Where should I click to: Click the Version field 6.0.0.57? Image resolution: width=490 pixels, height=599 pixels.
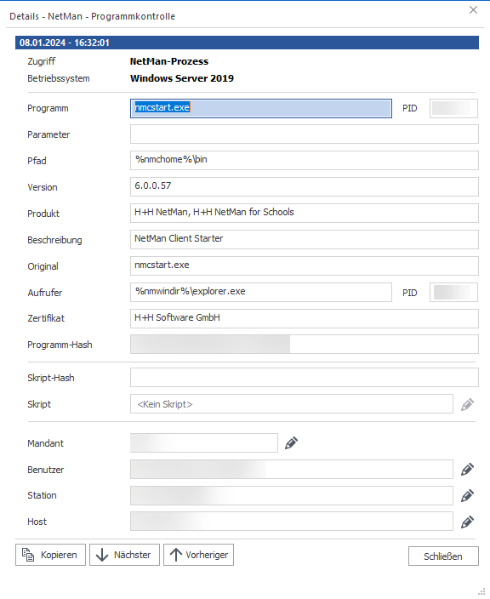click(x=305, y=187)
